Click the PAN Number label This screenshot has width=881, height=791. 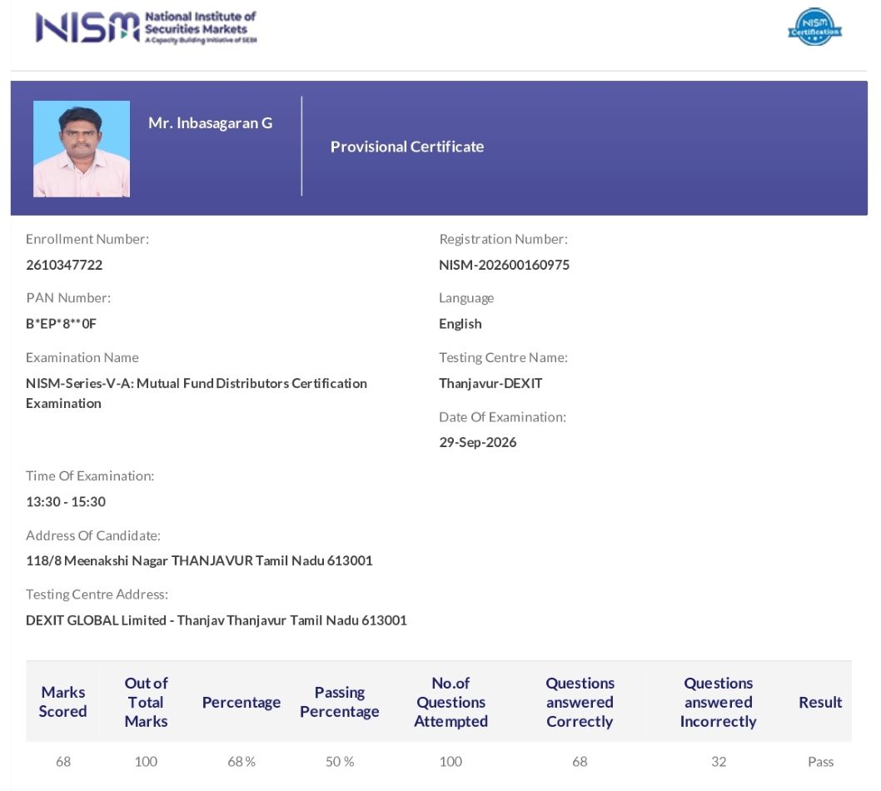tap(68, 298)
